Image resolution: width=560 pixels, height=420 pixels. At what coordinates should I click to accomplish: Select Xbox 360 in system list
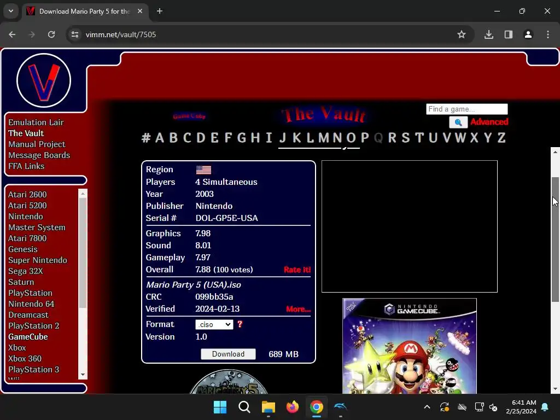point(25,359)
